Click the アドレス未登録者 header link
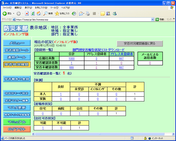 pyautogui.click(x=122, y=54)
